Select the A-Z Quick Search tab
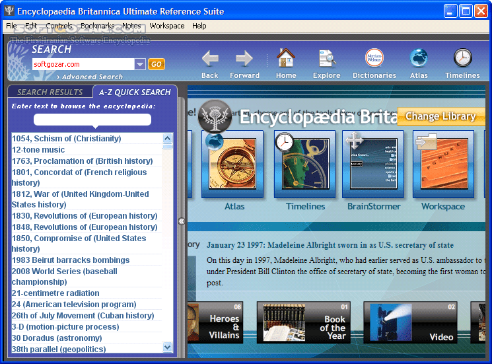The image size is (492, 364). 135,92
